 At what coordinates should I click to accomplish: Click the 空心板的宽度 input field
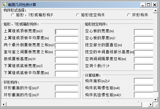point(143,32)
